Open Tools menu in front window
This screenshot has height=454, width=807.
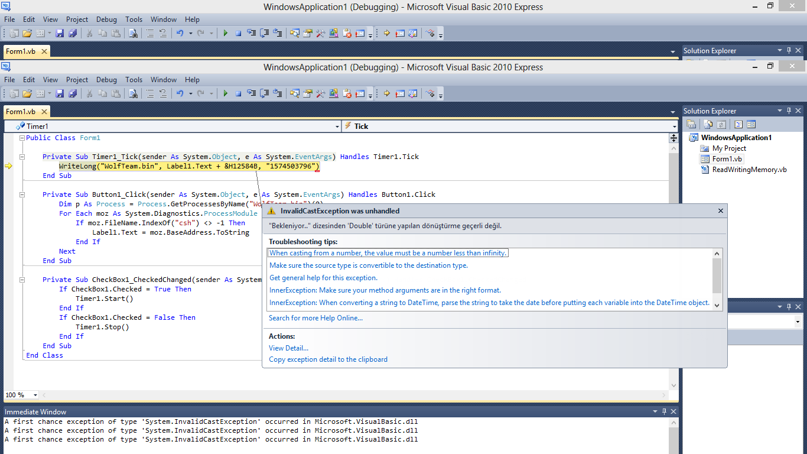click(x=134, y=80)
